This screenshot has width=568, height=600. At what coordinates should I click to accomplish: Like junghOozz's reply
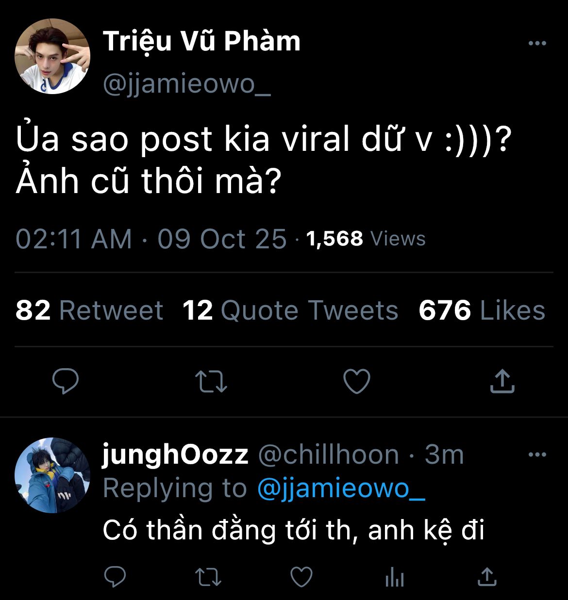pos(301,577)
